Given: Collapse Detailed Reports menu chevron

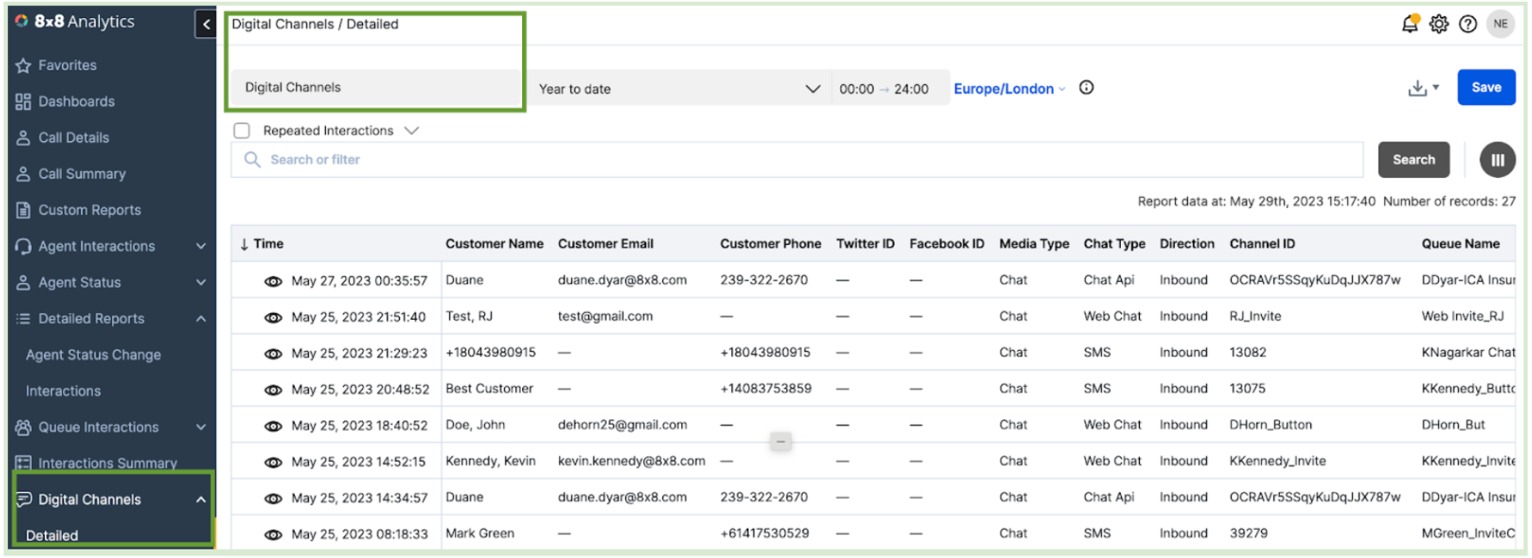Looking at the screenshot, I should pos(201,318).
